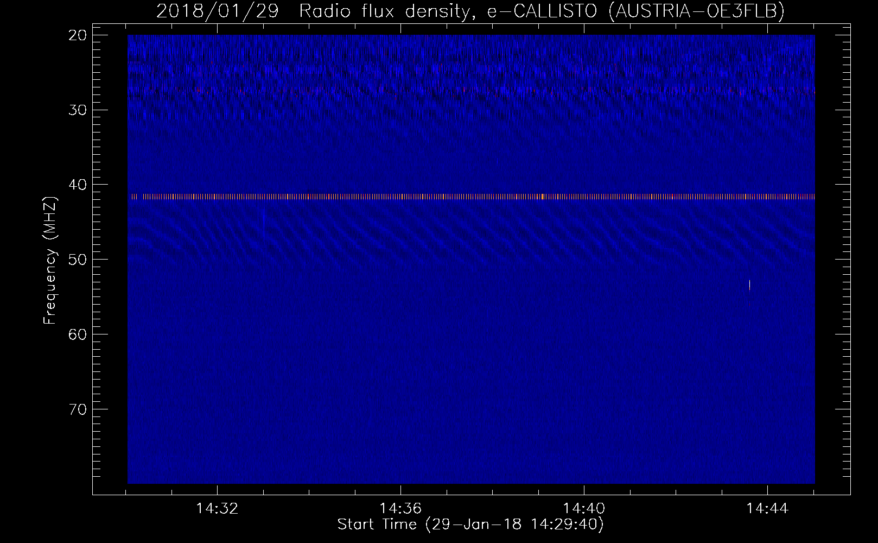Viewport: 878px width, 543px height.
Task: Click the 14:32 time tick label
Action: pos(217,509)
